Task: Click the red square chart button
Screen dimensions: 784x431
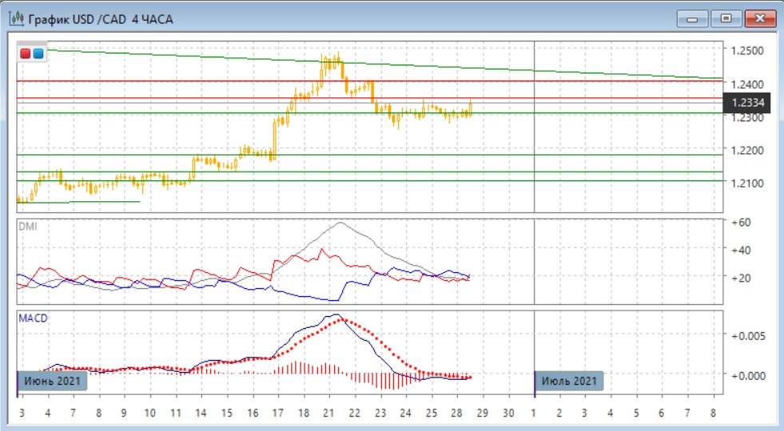Action: pyautogui.click(x=25, y=53)
